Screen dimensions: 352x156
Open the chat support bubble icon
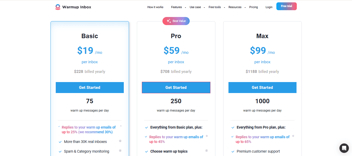click(x=344, y=148)
